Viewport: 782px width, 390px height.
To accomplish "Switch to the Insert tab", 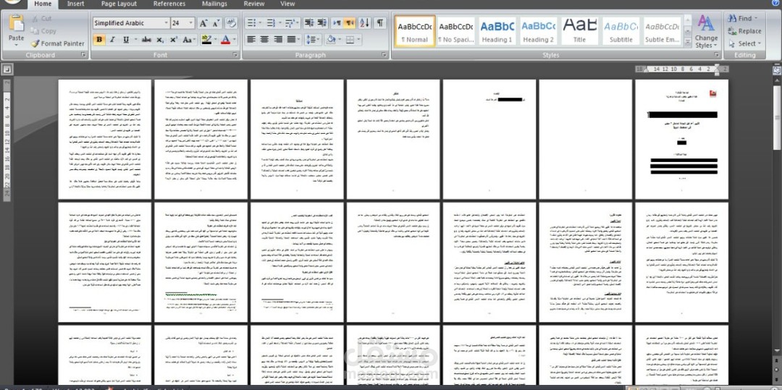I will click(x=75, y=4).
